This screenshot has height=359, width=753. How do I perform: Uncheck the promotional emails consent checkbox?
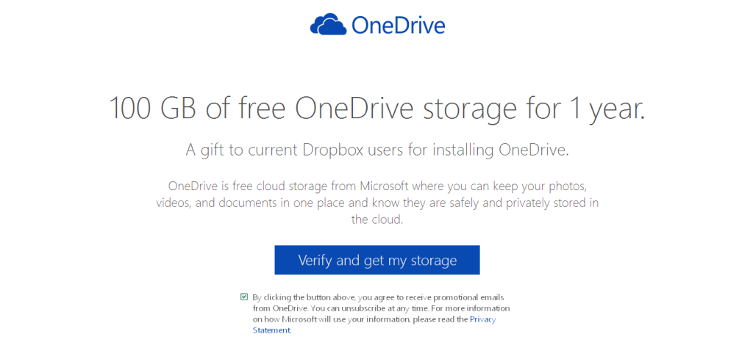click(244, 297)
